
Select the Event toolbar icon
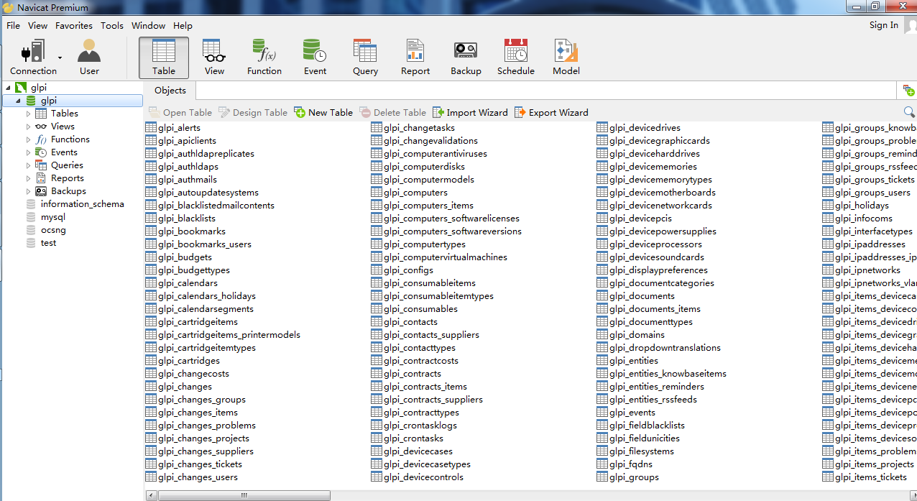(315, 58)
